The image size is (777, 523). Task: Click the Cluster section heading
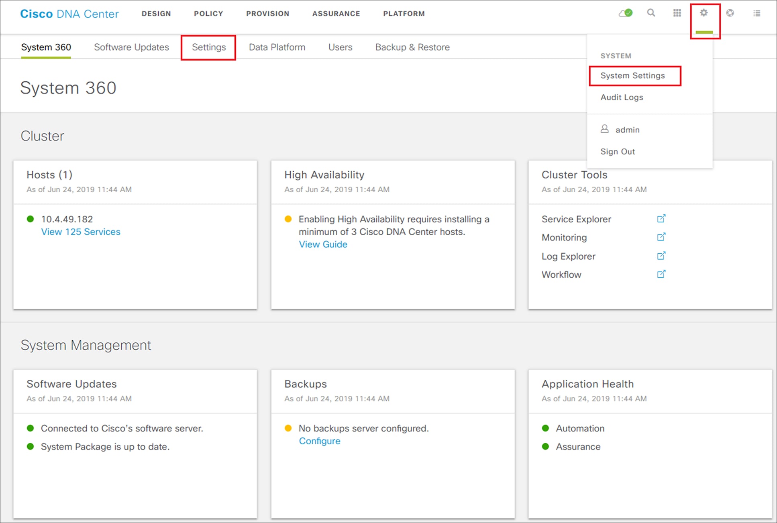tap(42, 136)
